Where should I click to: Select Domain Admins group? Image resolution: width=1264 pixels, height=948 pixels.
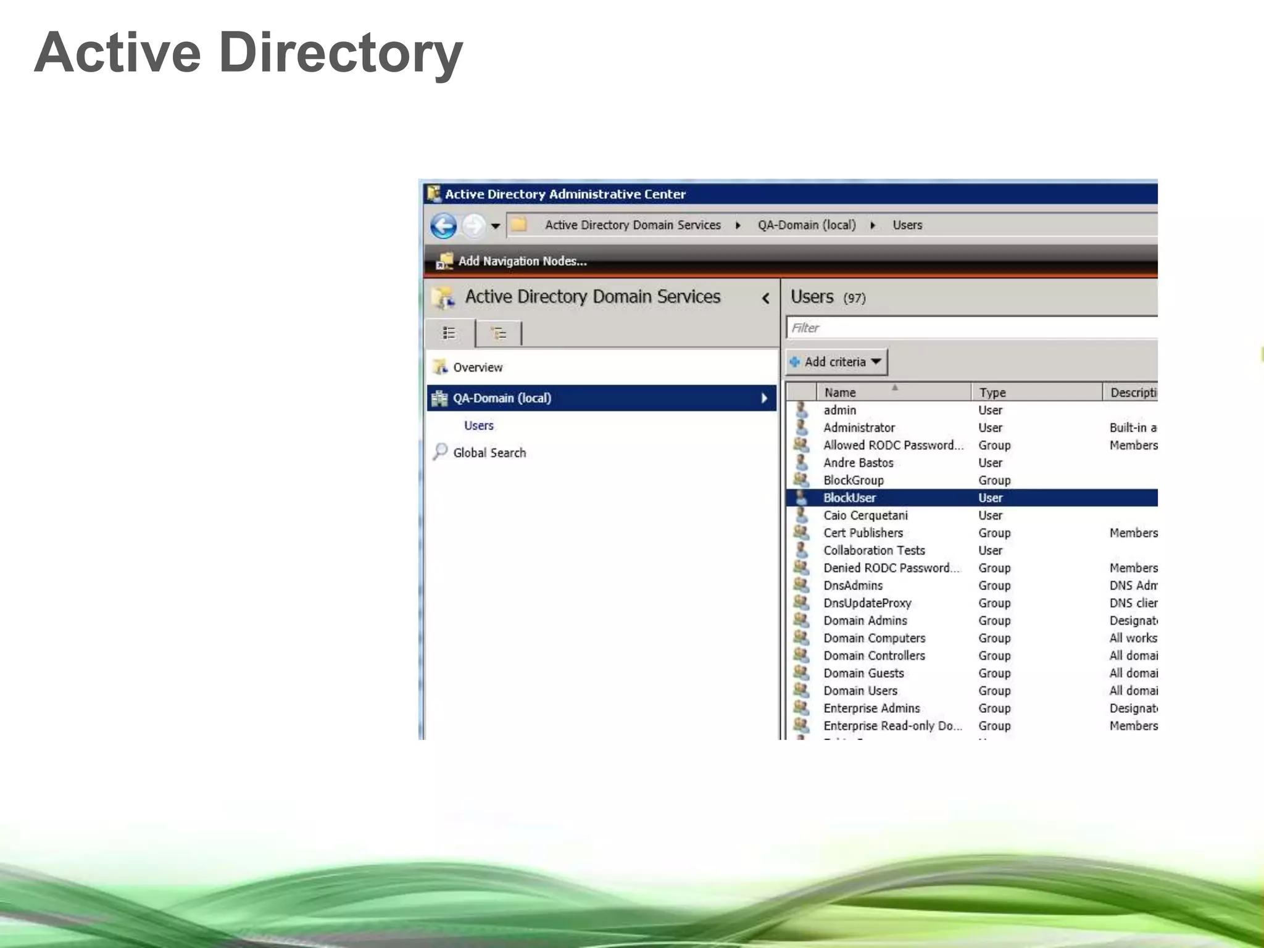[x=972, y=620]
